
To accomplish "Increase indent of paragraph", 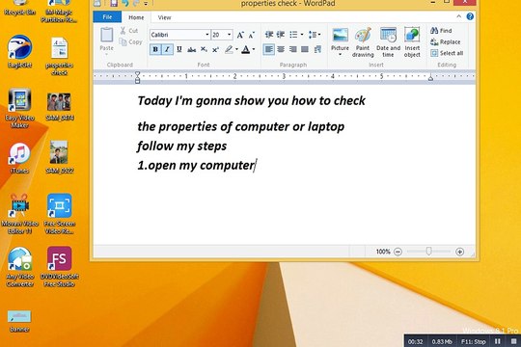I will (x=281, y=34).
